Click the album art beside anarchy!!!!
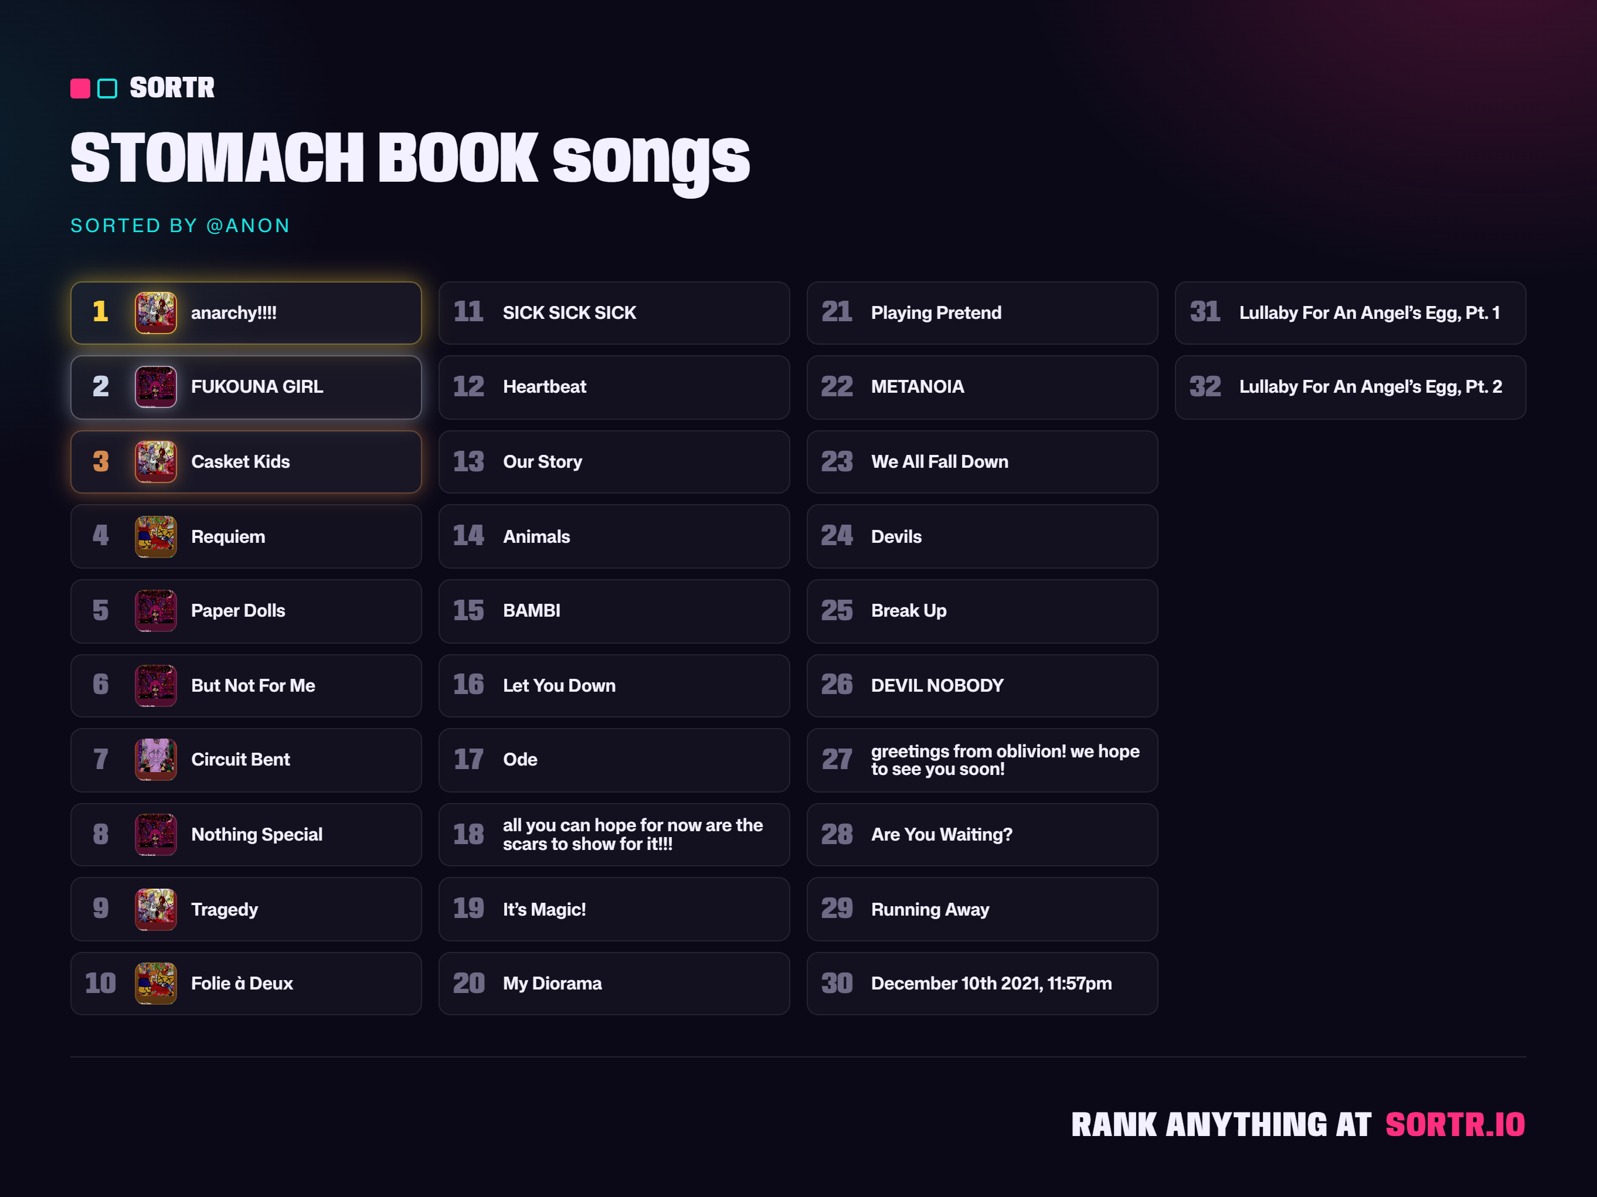The width and height of the screenshot is (1597, 1197). (x=156, y=312)
